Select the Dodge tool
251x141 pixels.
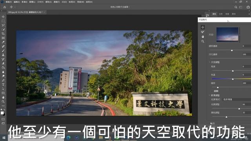[3, 76]
